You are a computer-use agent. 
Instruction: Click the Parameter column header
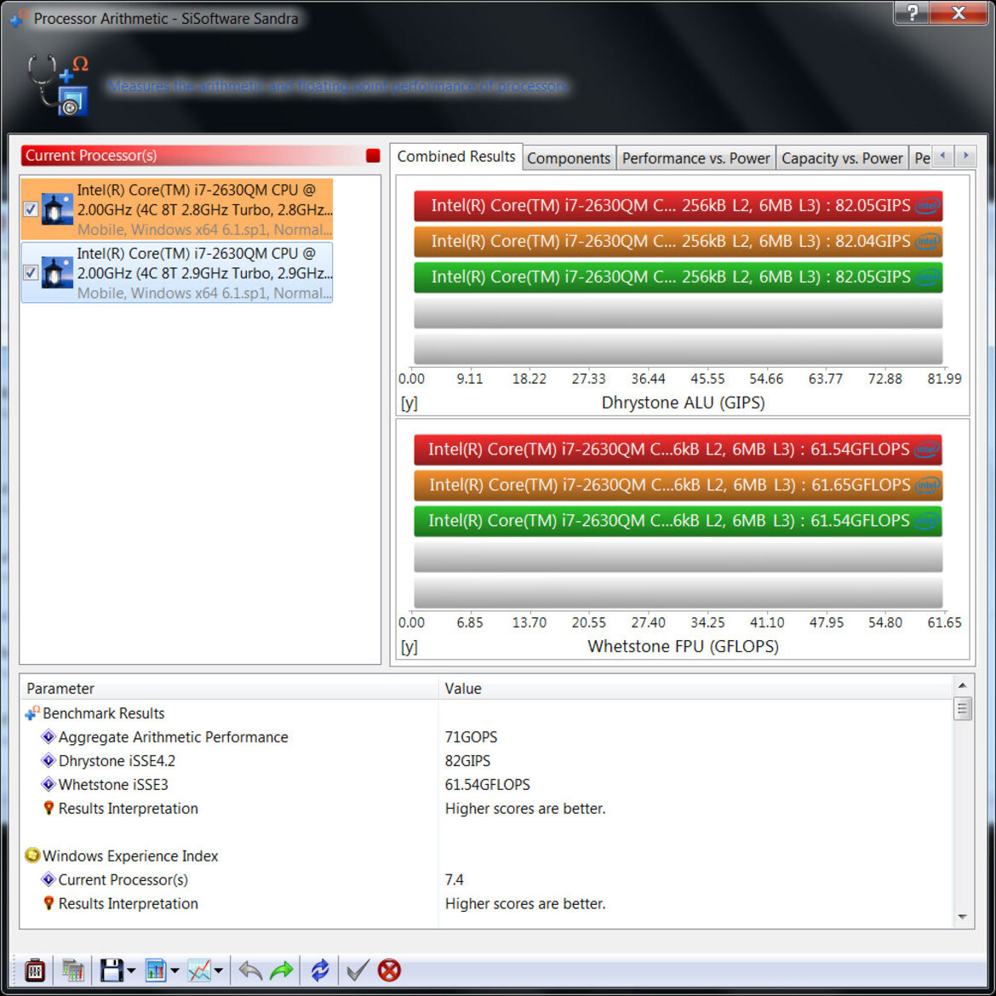point(229,688)
